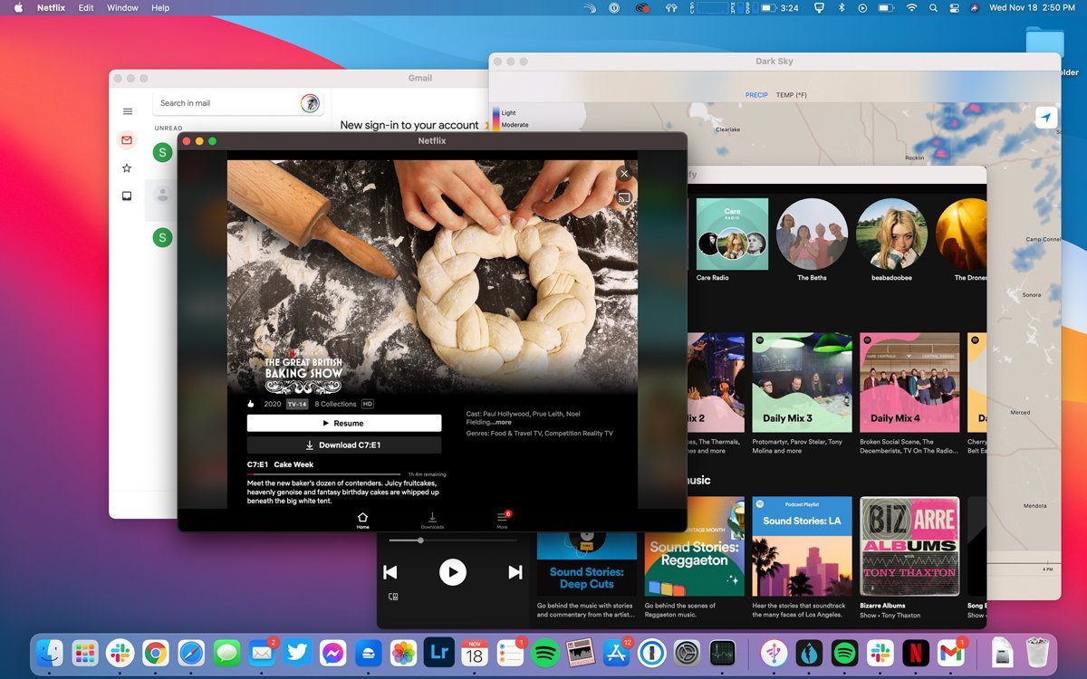Open starred messages in Gmail sidebar
The height and width of the screenshot is (679, 1087).
[127, 167]
